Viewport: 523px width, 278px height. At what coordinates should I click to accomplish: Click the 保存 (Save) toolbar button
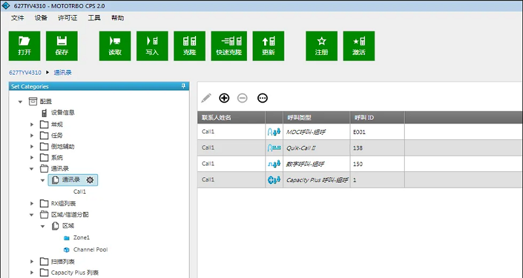pos(62,46)
